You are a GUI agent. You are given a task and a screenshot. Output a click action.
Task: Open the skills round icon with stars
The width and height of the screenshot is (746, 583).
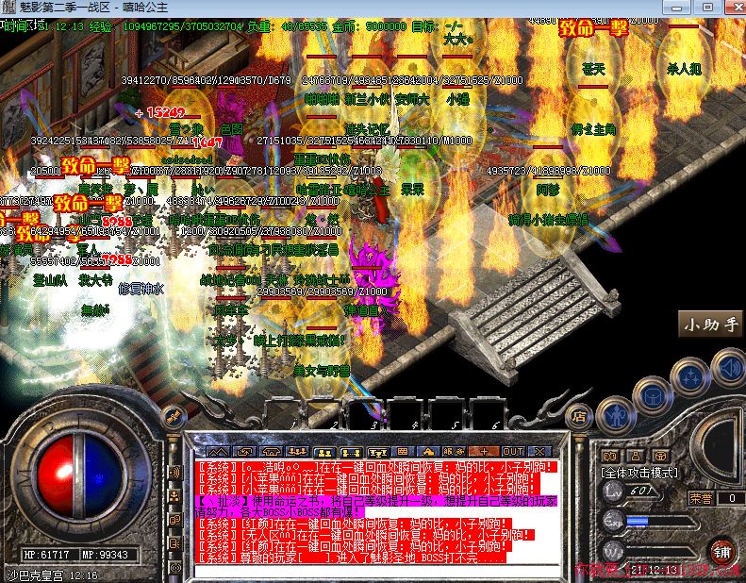tap(689, 378)
